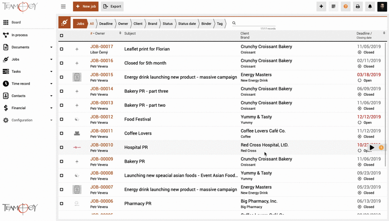Switch to the Tag view tab
Screen dimensions: 389x221
tap(220, 24)
